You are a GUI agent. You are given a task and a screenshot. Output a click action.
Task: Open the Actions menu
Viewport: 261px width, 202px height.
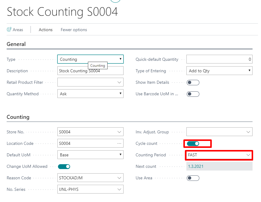pos(46,30)
